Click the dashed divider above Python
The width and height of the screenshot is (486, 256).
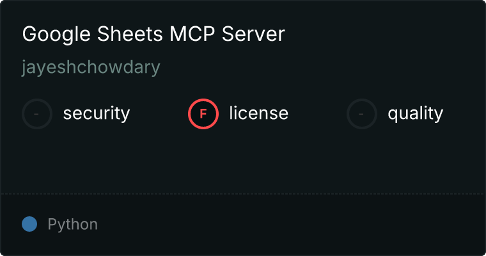pos(243,194)
